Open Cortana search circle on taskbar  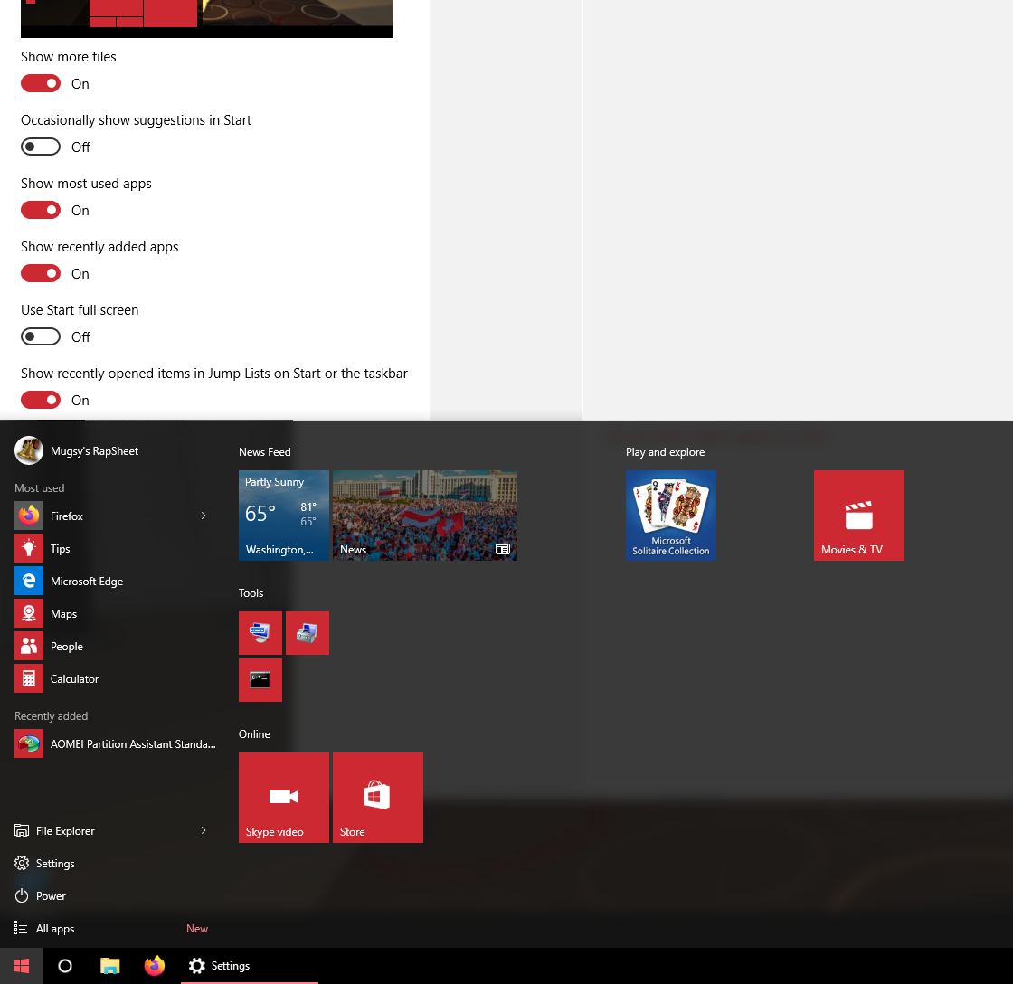pos(65,966)
